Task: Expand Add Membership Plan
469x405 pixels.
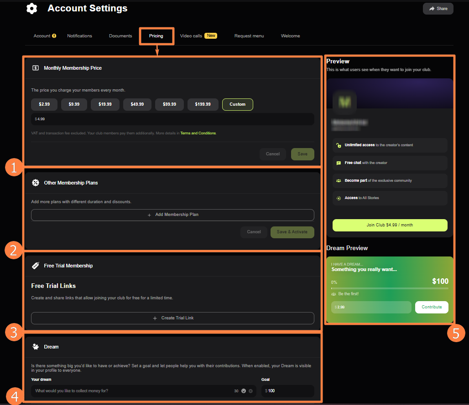Action: [172, 215]
